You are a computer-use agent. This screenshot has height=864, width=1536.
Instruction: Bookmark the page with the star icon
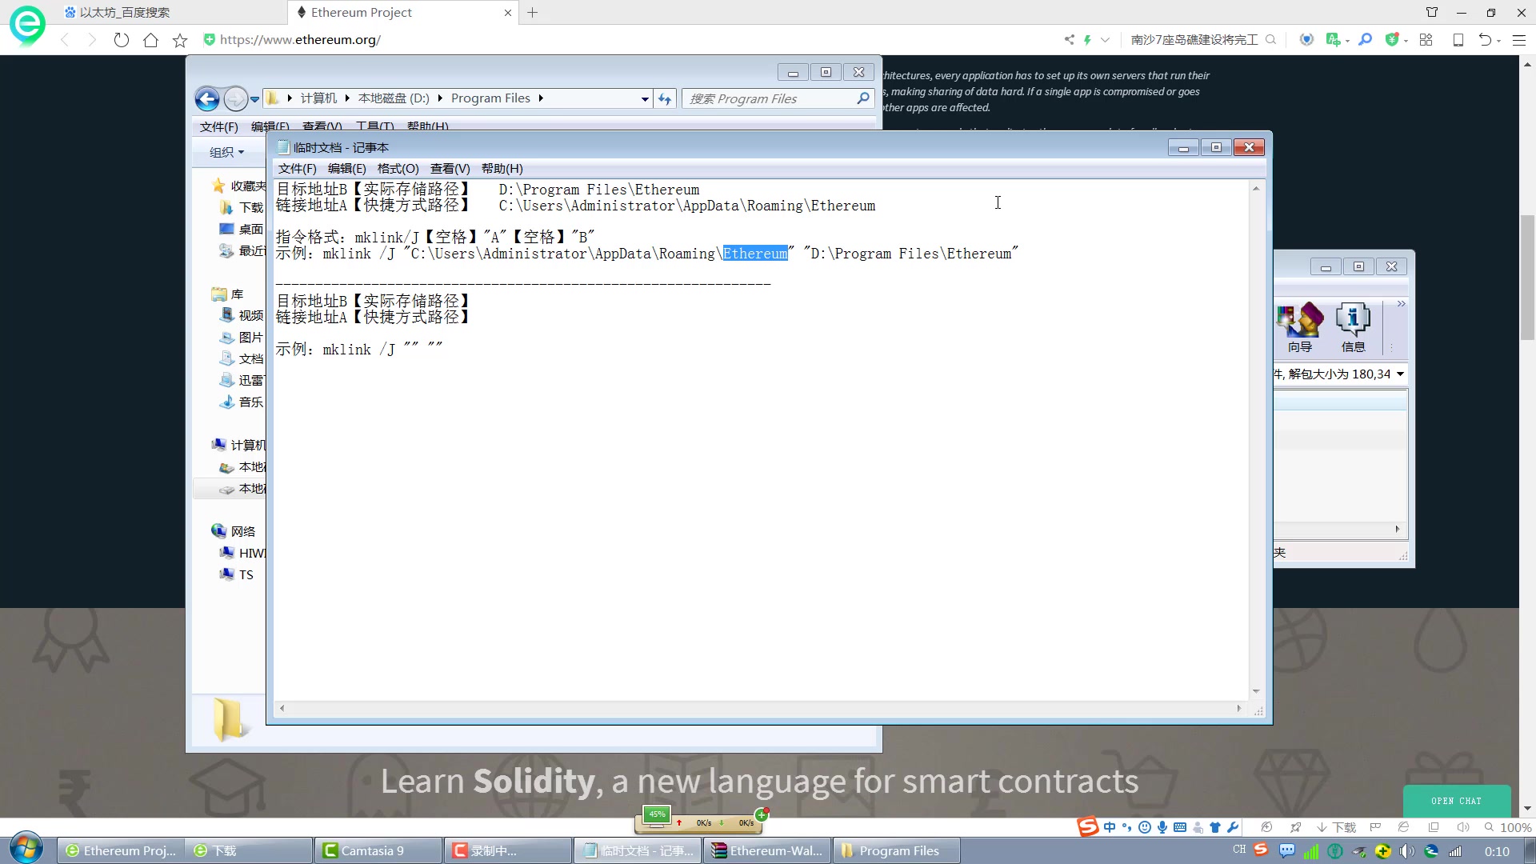point(180,40)
